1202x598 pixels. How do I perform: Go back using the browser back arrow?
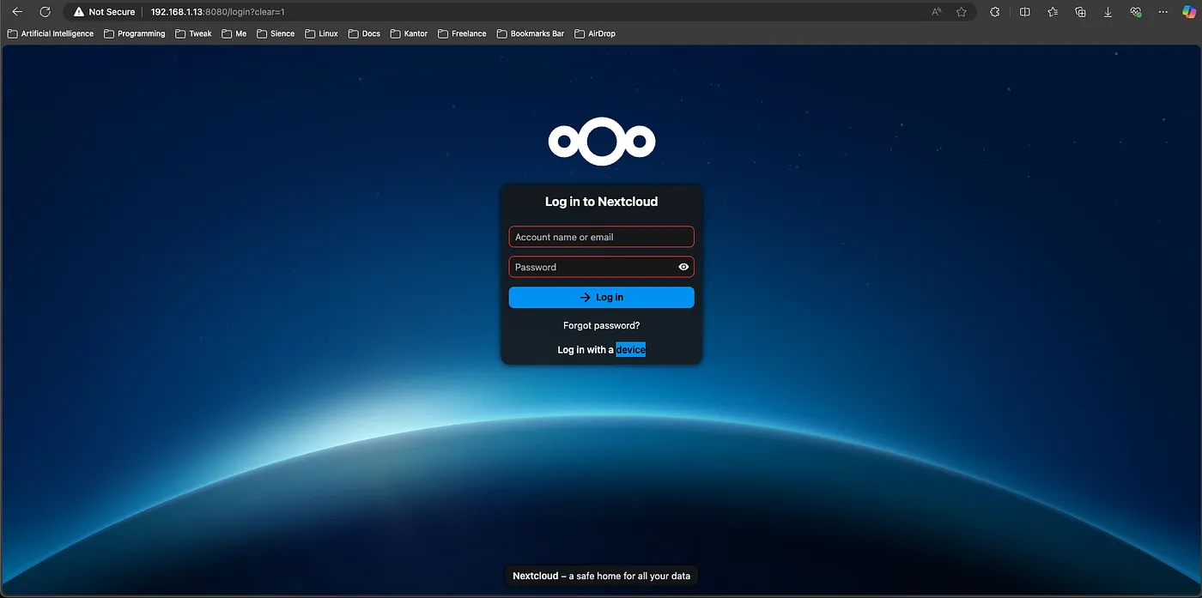pos(17,12)
